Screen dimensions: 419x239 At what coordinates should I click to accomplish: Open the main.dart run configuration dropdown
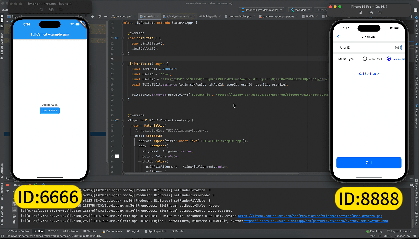(300, 10)
